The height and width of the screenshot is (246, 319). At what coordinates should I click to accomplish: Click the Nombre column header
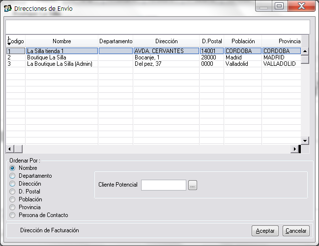tap(62, 41)
